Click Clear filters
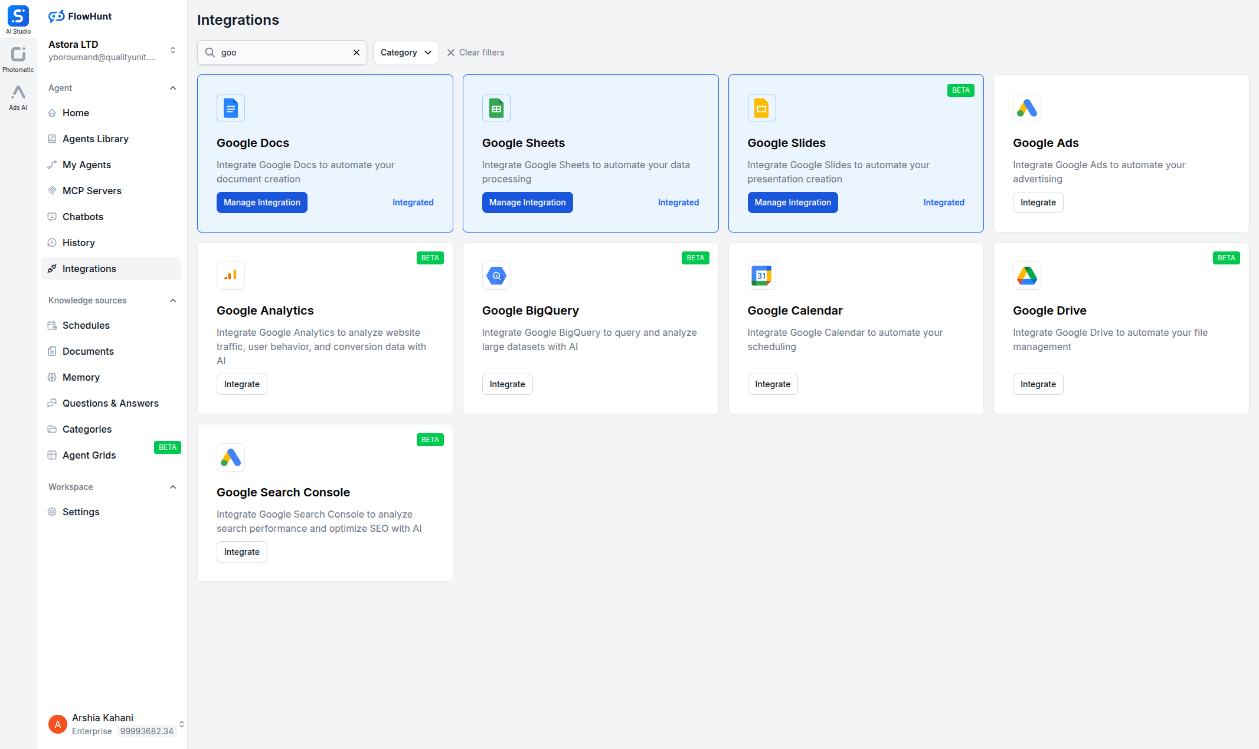Viewport: 1259px width, 749px height. pyautogui.click(x=475, y=52)
